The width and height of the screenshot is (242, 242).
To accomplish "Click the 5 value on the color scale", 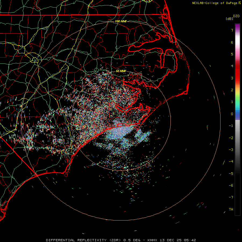I will click(232, 54).
